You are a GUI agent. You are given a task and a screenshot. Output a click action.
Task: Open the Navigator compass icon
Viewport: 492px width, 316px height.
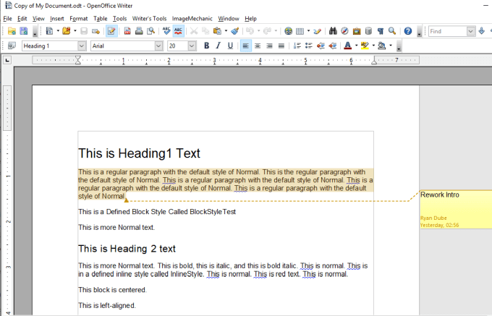(x=345, y=31)
